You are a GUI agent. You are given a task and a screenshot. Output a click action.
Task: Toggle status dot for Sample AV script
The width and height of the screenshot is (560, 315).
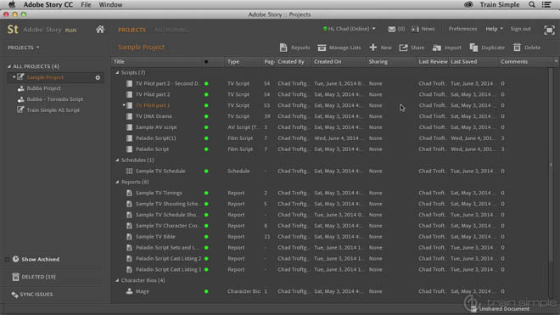[x=206, y=127]
